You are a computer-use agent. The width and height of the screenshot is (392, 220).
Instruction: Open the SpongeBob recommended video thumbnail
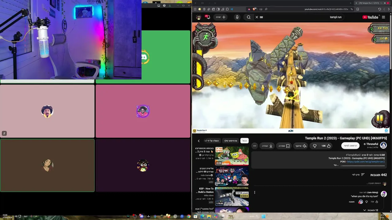(x=232, y=156)
